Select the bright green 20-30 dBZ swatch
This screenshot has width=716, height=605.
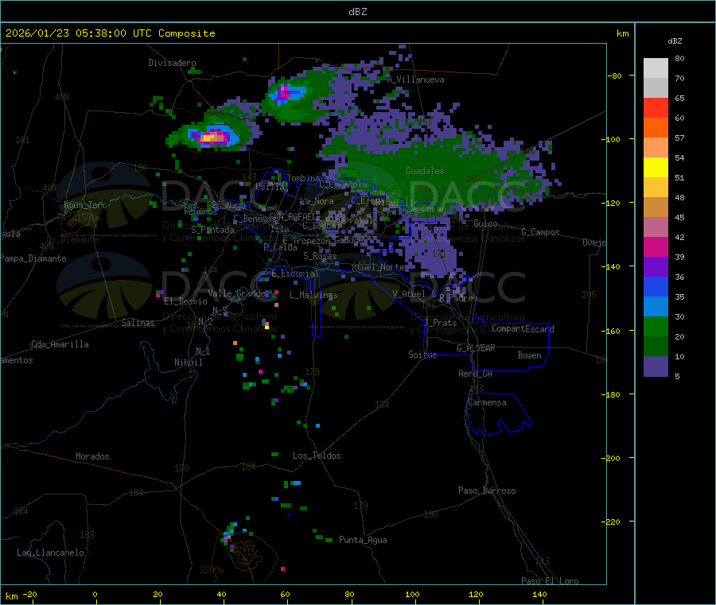656,326
